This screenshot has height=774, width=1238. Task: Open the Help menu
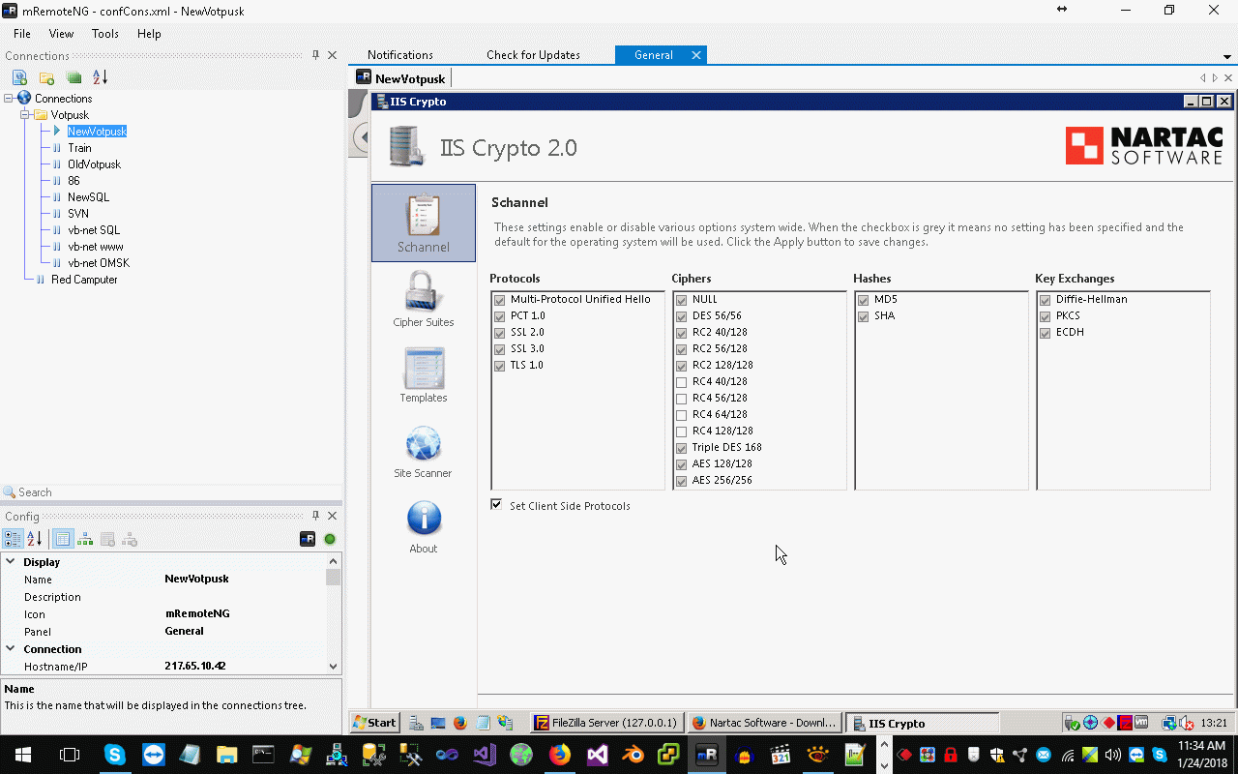point(149,34)
